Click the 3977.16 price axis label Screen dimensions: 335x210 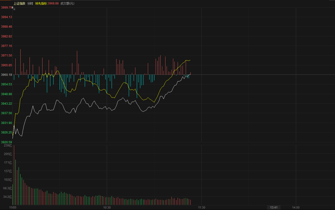tap(6, 46)
